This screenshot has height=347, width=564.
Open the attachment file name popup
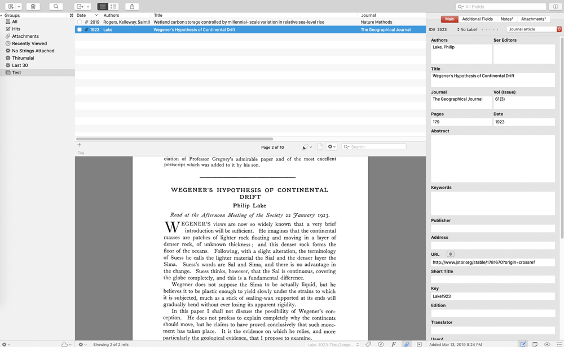pos(333,345)
